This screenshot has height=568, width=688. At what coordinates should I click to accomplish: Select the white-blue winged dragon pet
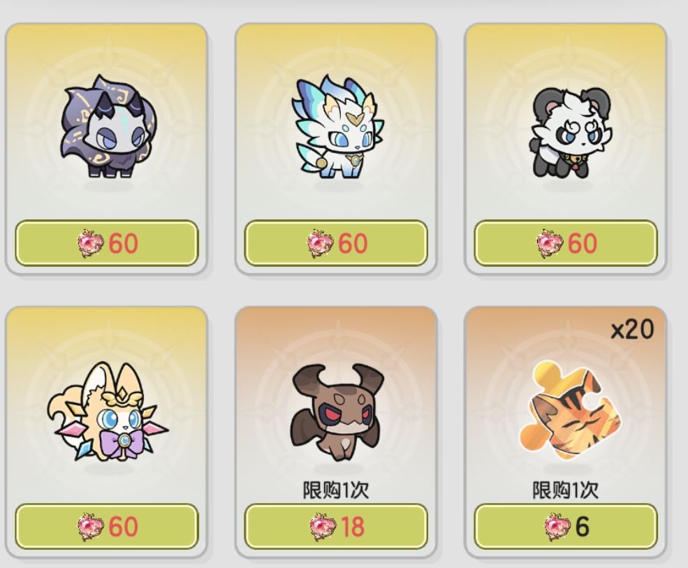[x=336, y=126]
